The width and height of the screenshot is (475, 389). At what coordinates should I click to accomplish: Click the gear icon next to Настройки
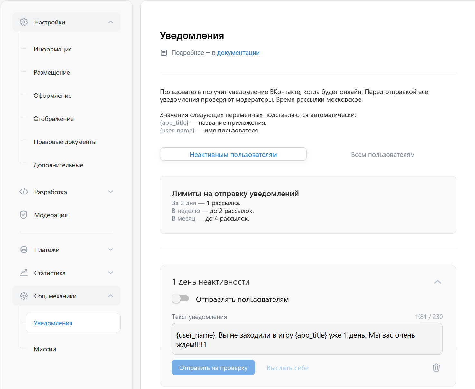[24, 22]
